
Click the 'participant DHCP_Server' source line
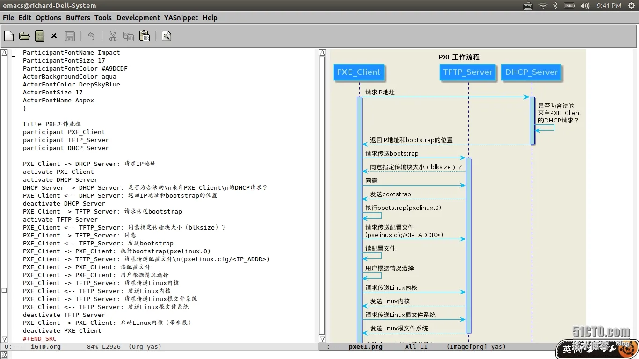coord(65,148)
